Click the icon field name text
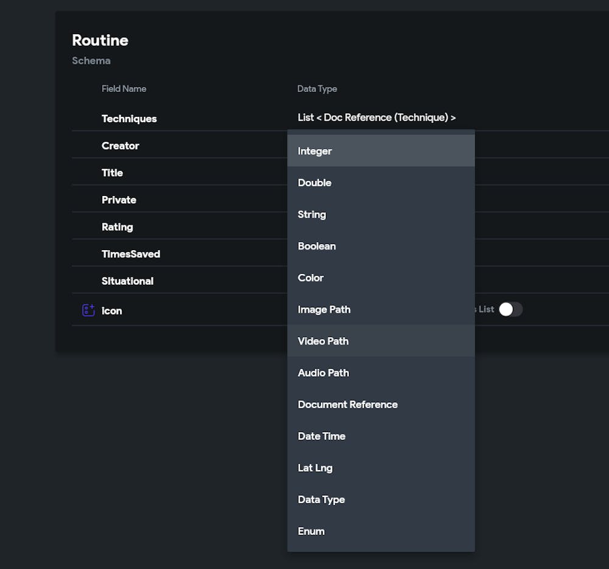Image resolution: width=609 pixels, height=569 pixels. [x=112, y=310]
